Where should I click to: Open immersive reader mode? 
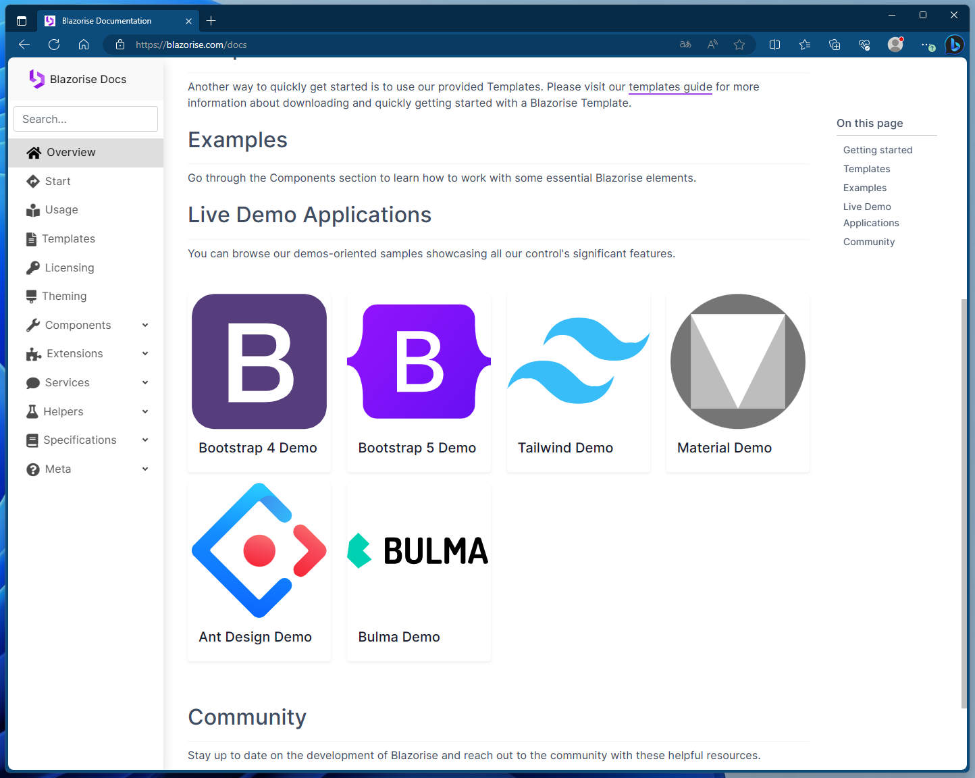[x=712, y=45]
